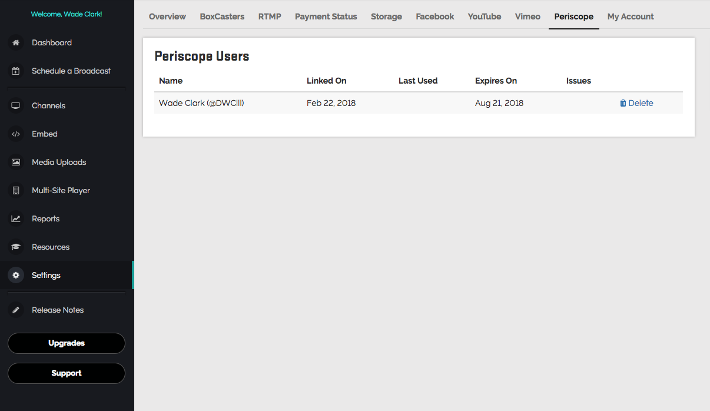Open the My Account tab
Viewport: 710px width, 411px height.
[631, 16]
